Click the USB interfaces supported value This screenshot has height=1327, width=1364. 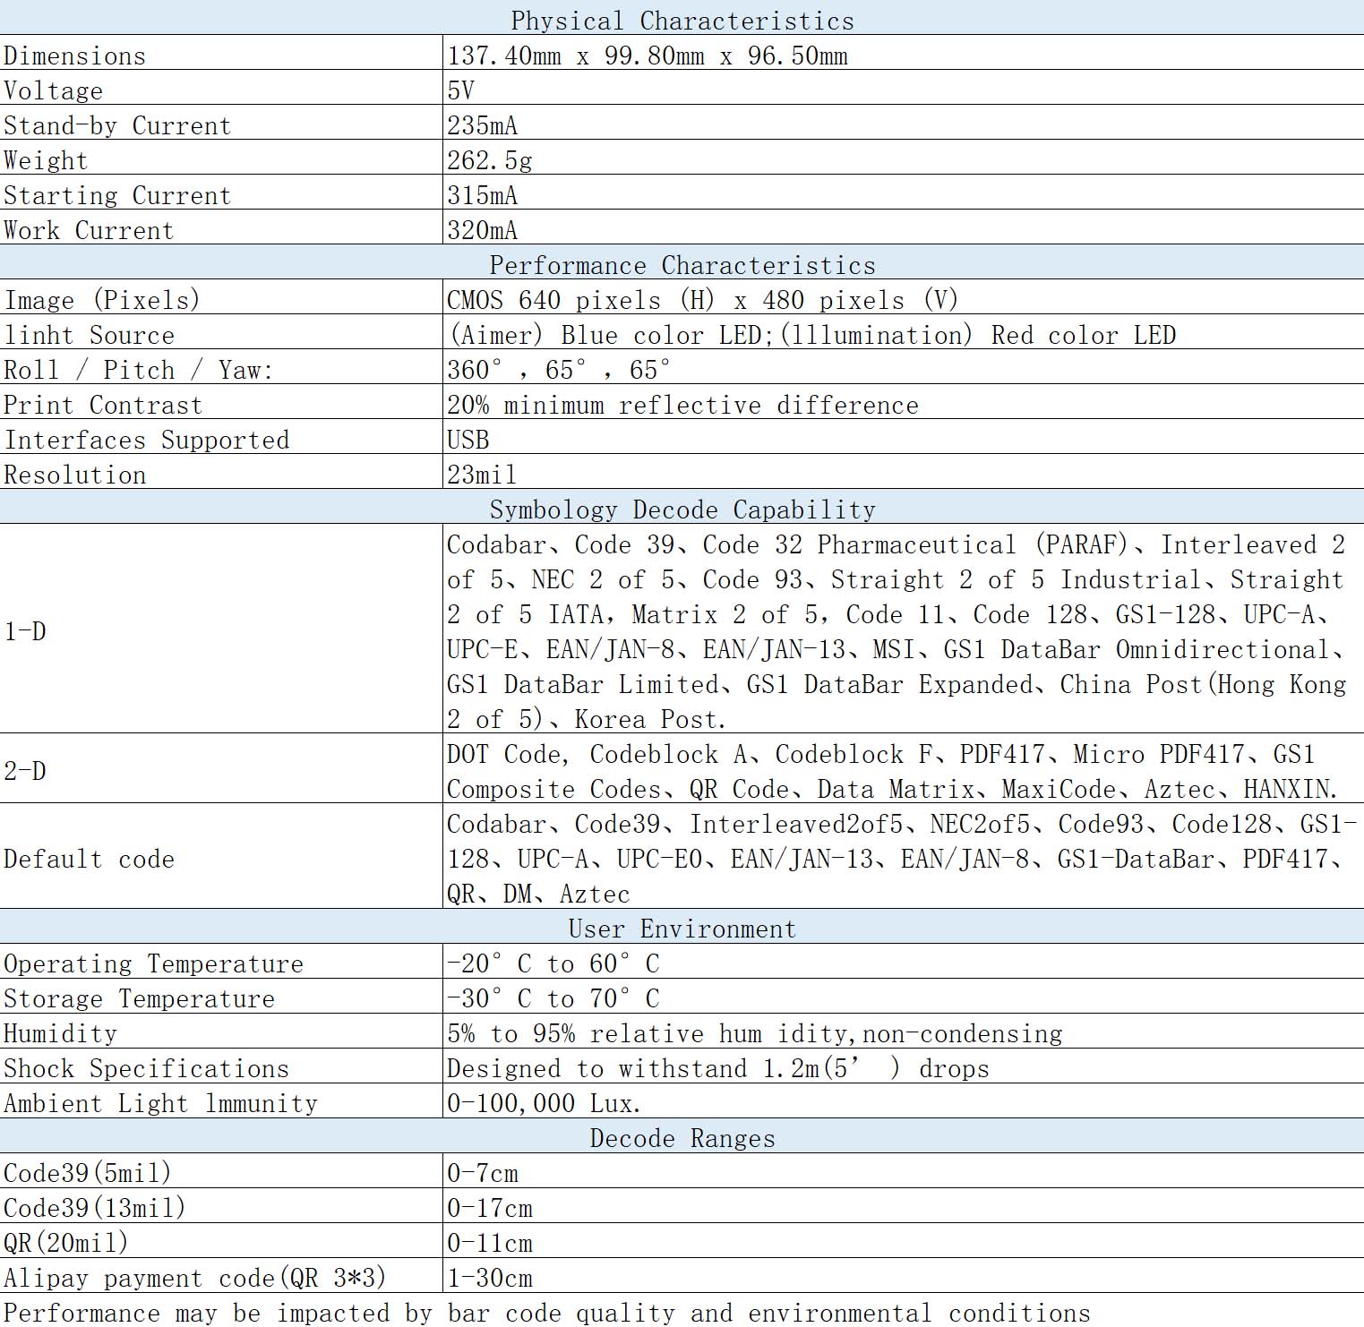pos(468,440)
